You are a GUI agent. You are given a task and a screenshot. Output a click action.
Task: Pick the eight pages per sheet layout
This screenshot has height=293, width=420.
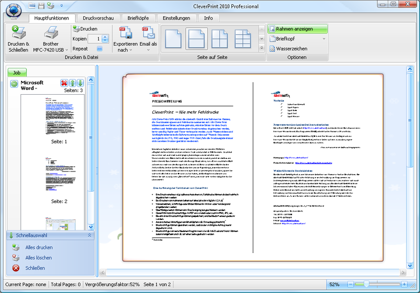[x=243, y=38]
